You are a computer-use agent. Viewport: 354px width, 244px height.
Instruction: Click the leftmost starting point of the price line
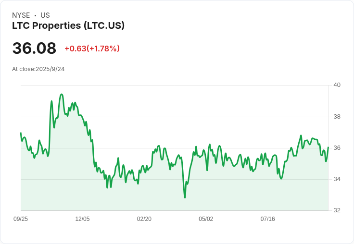tap(21, 133)
